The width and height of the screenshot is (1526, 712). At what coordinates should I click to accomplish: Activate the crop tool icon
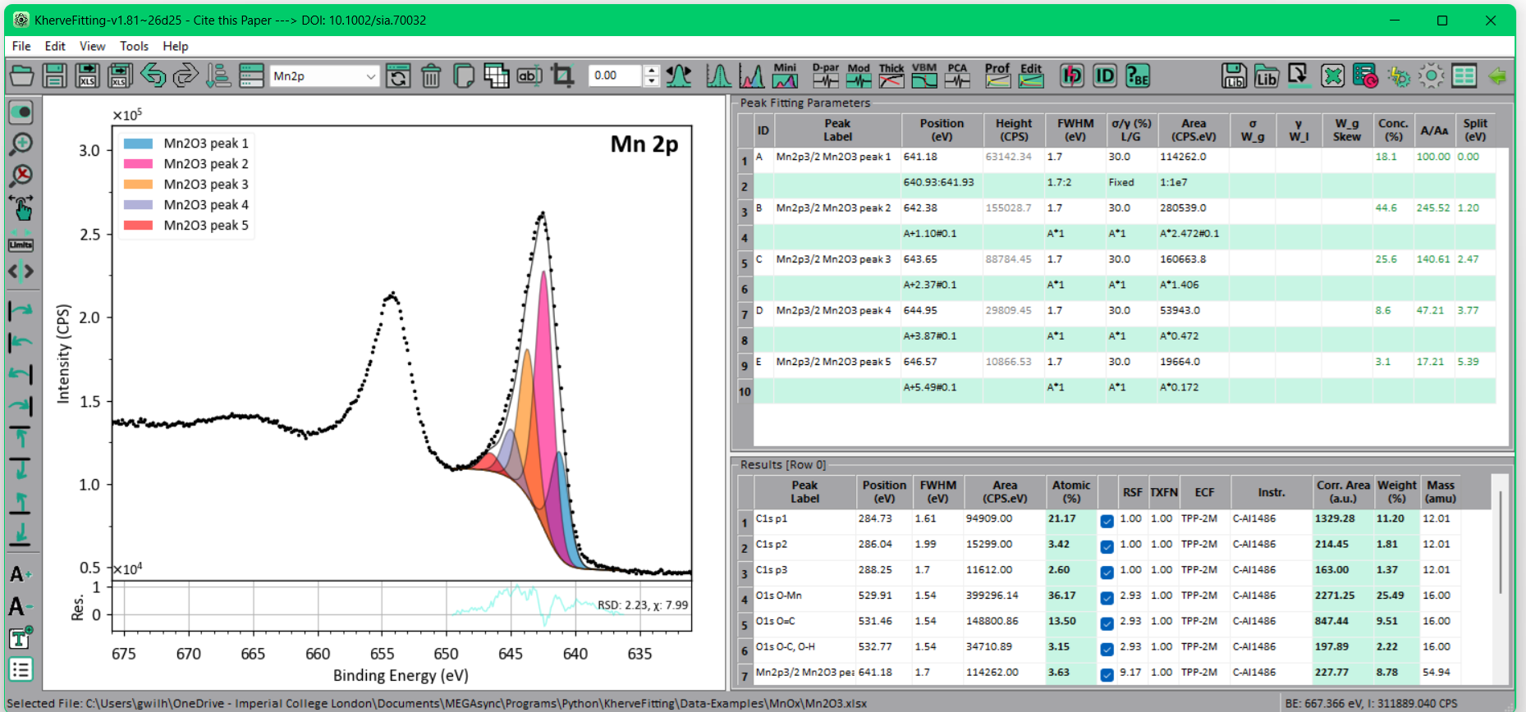click(x=562, y=76)
